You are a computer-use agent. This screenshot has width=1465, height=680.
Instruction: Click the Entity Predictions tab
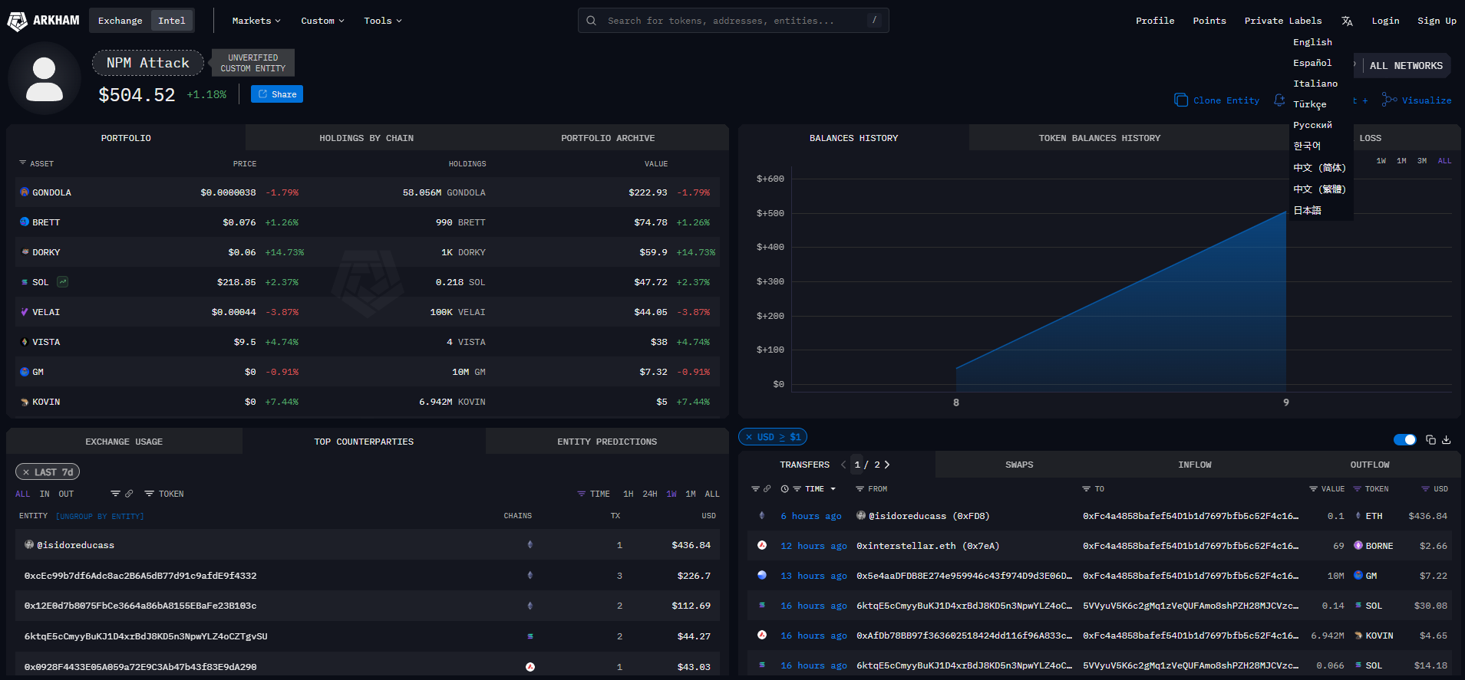click(x=607, y=442)
